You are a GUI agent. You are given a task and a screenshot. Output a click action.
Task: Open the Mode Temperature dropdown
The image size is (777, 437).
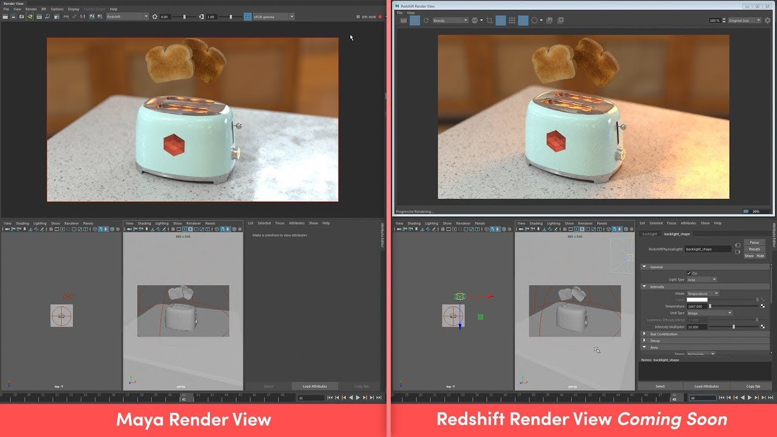pyautogui.click(x=703, y=293)
